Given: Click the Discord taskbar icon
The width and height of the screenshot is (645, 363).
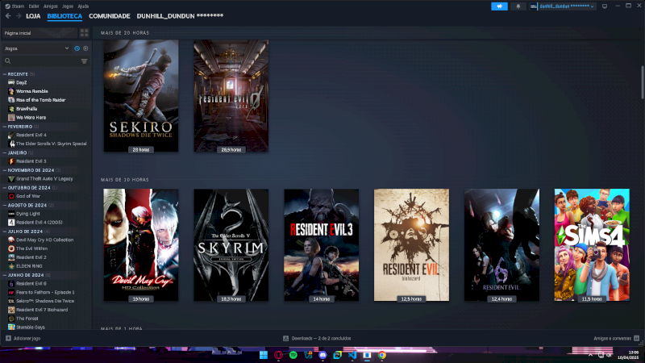Looking at the screenshot, I should [x=322, y=355].
